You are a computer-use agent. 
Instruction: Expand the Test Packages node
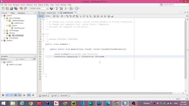[4, 31]
